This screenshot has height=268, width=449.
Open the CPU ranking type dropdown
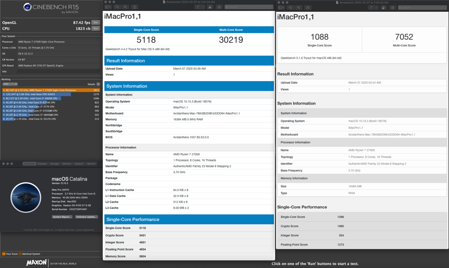click(x=10, y=84)
